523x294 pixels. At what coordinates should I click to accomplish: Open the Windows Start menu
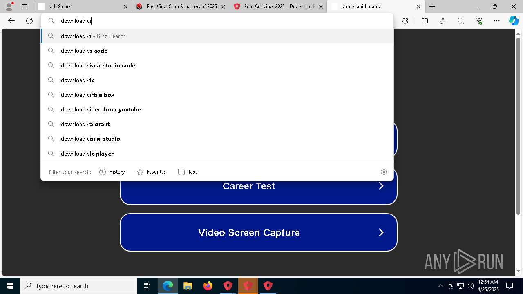tap(10, 286)
